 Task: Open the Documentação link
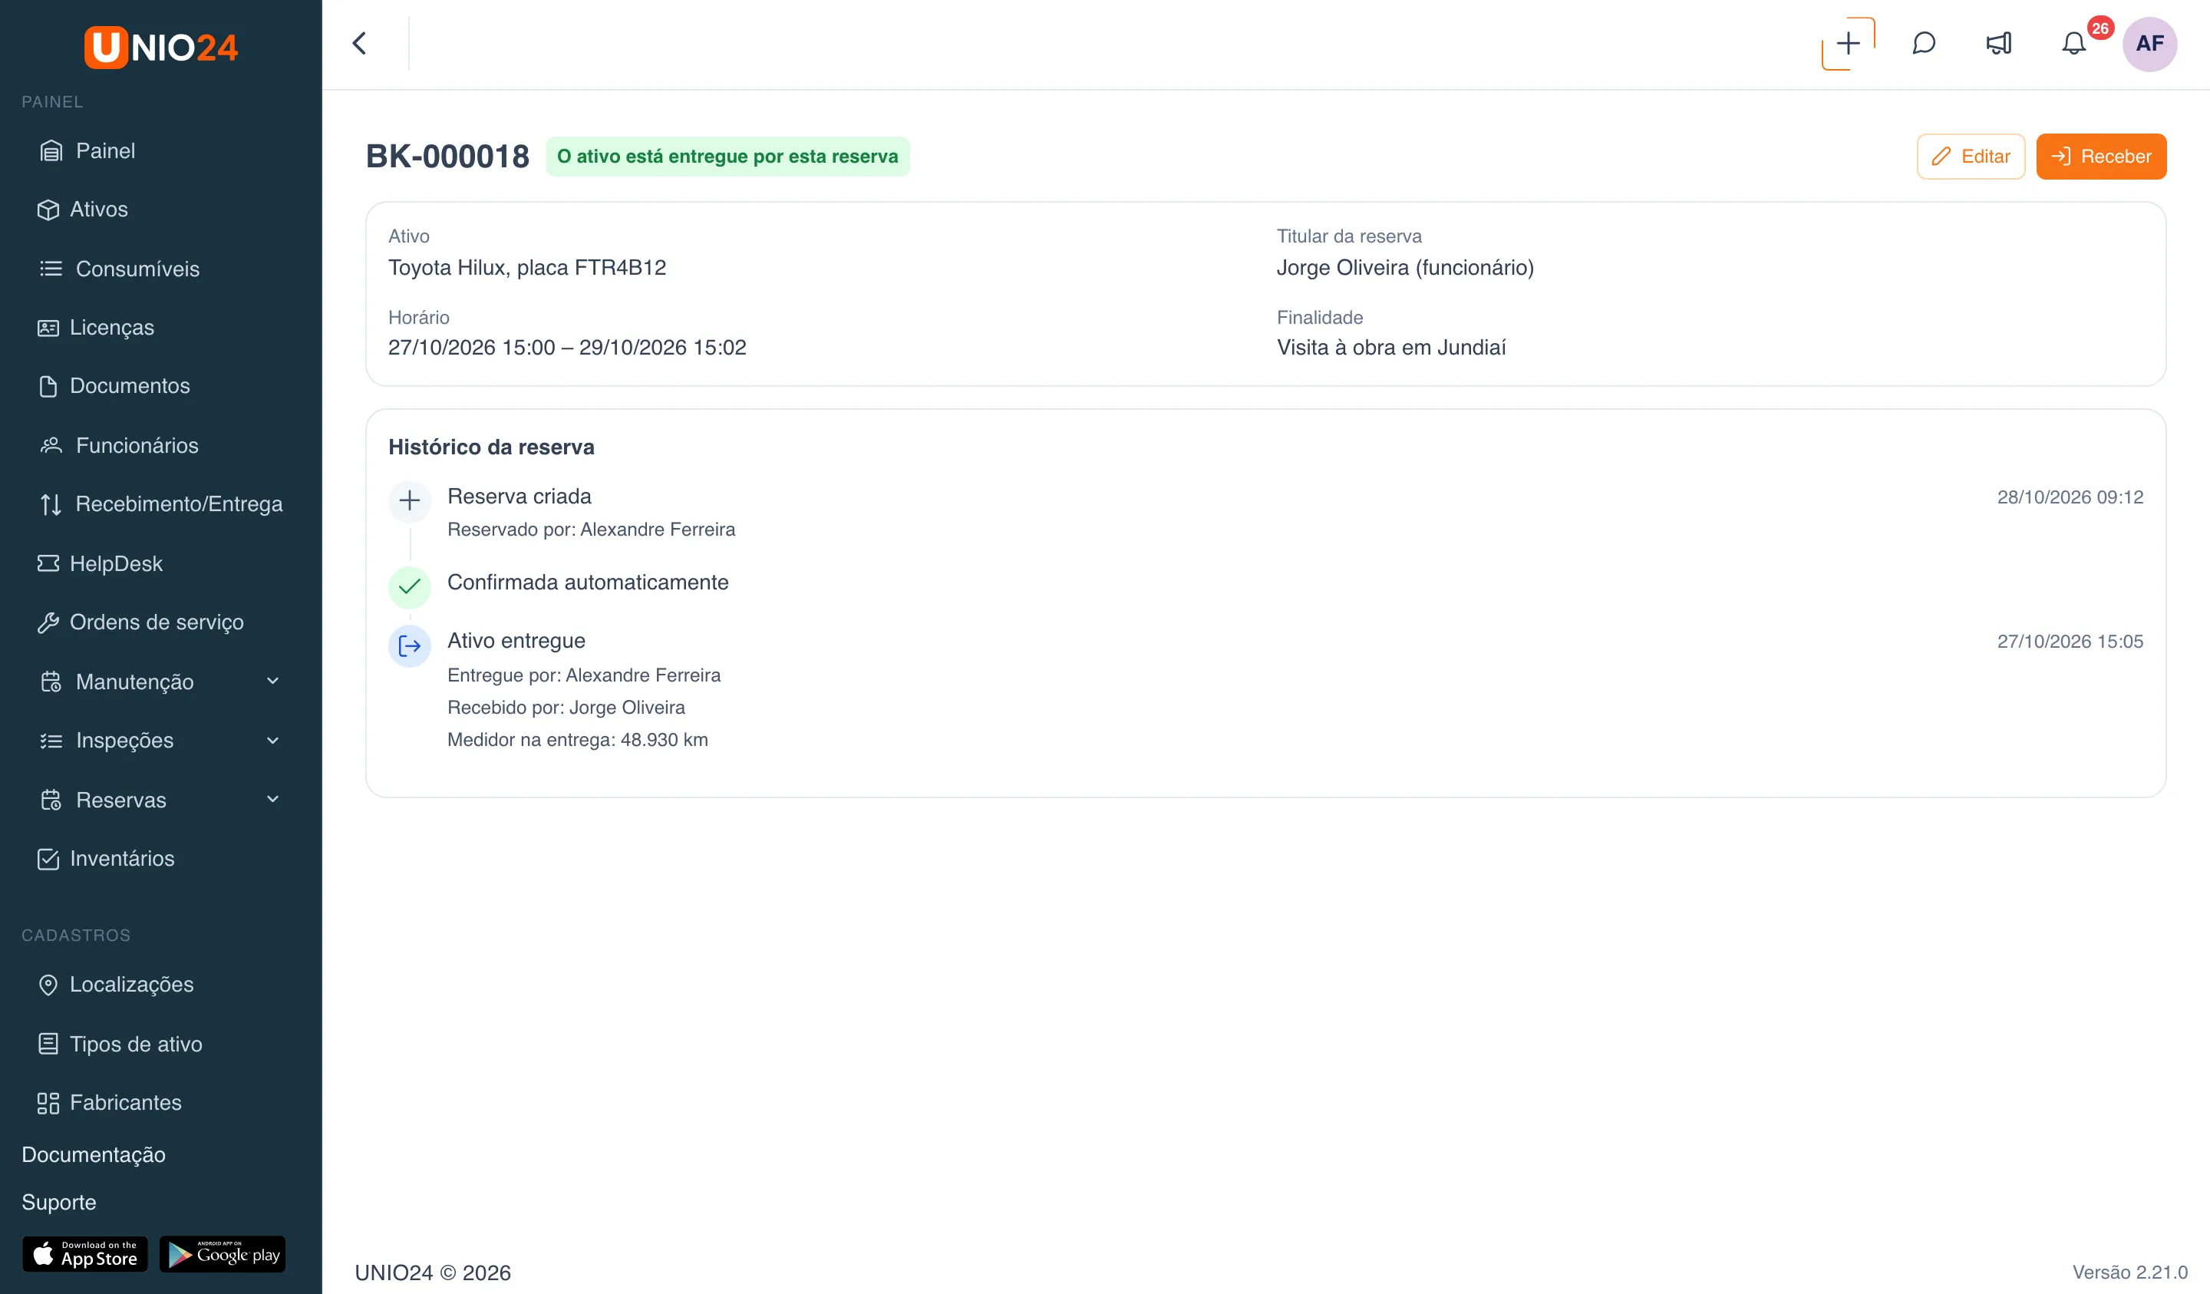point(94,1155)
